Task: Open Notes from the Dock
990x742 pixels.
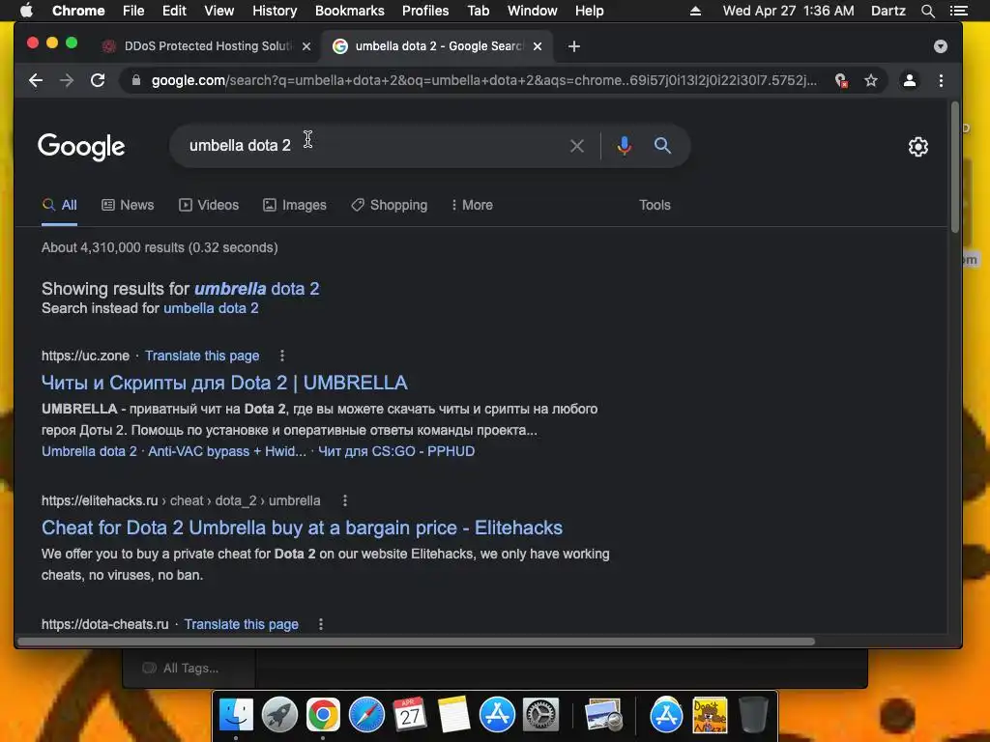Action: click(454, 716)
